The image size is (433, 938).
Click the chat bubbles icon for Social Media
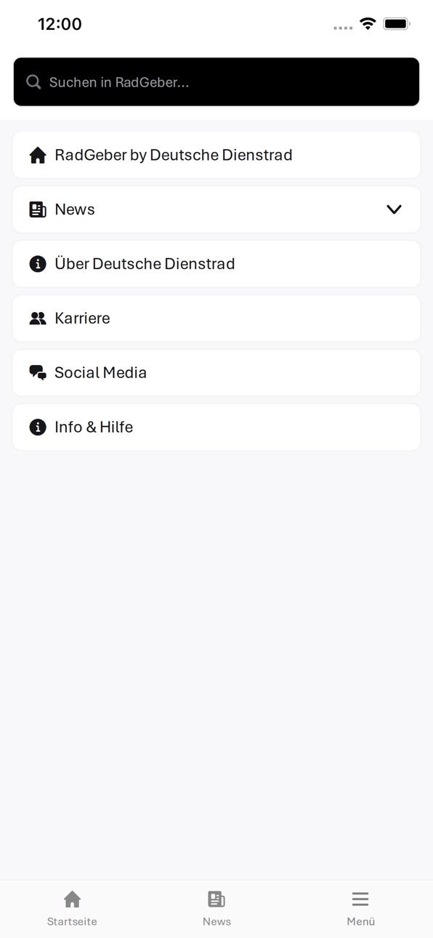(x=38, y=373)
